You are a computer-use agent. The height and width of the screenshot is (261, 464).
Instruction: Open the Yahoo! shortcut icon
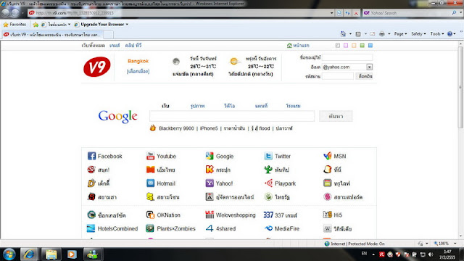pyautogui.click(x=210, y=183)
